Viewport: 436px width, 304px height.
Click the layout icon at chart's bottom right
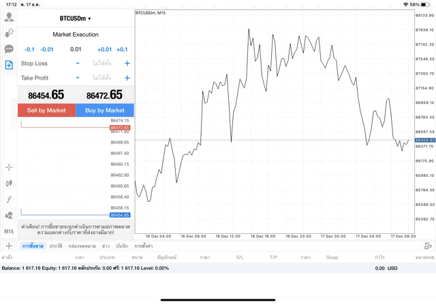point(427,246)
